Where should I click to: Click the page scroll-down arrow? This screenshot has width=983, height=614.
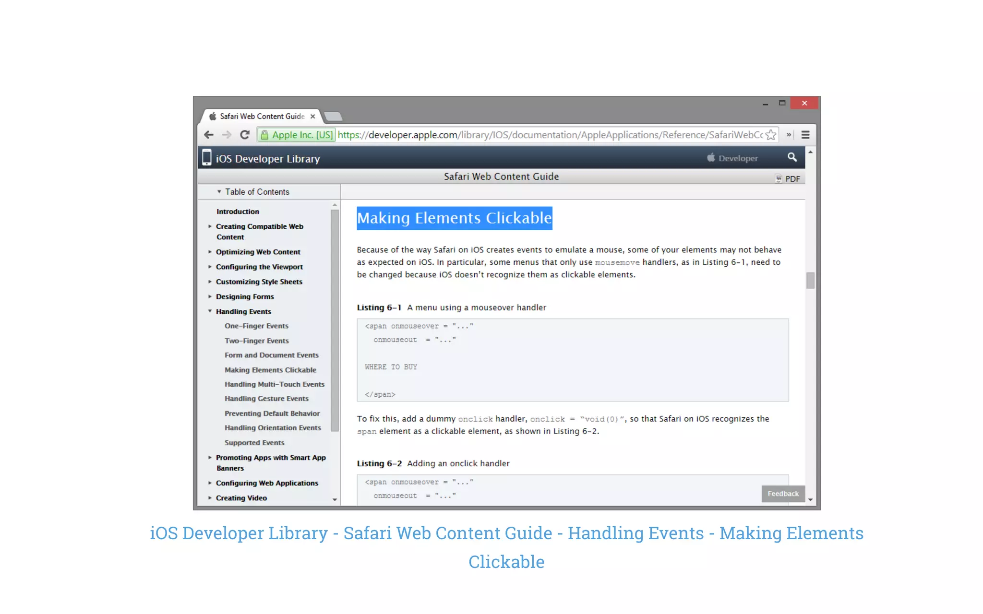coord(810,499)
